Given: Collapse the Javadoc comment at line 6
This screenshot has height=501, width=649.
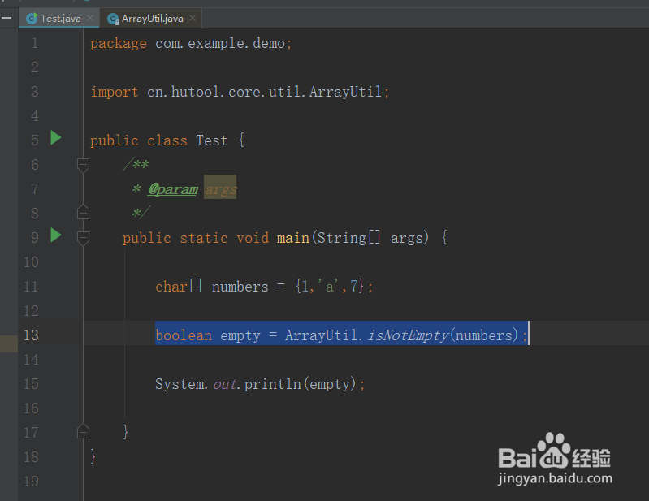Looking at the screenshot, I should [83, 165].
